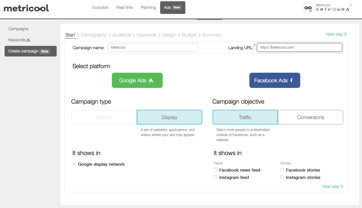
Task: Open the Planning tab
Action: tap(148, 8)
